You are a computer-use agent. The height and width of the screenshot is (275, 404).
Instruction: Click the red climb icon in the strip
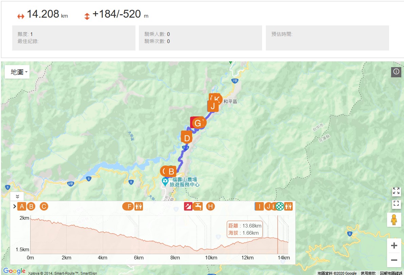pos(188,206)
